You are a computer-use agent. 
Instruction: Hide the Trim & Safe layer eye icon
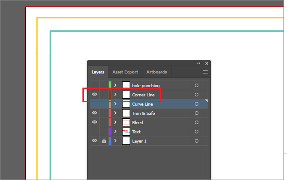[95, 113]
